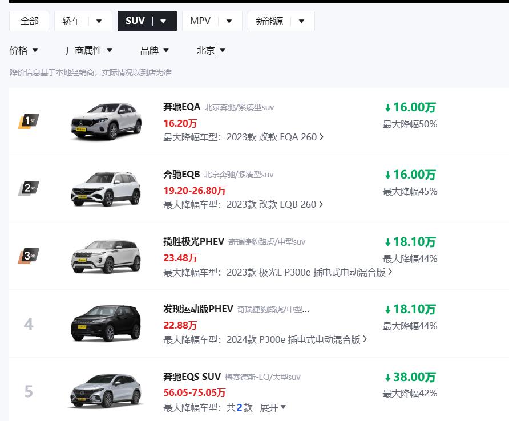Open the MPV dropdown arrow

click(x=229, y=22)
